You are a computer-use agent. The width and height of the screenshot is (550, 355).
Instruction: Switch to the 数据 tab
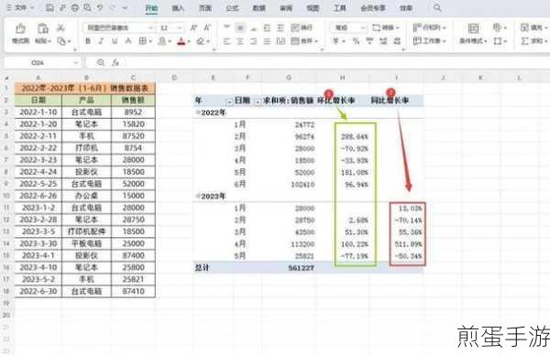tap(259, 7)
